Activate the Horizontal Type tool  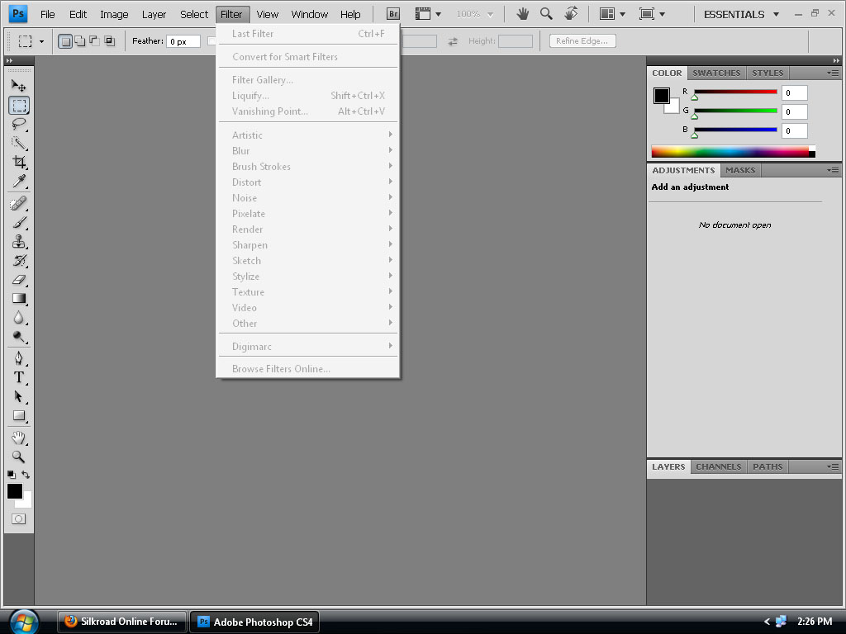19,377
